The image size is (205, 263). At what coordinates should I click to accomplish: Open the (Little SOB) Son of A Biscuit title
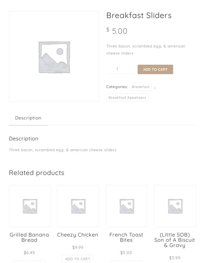pos(174,240)
